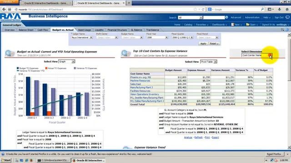Open the Profit Center dropdown

point(116,38)
